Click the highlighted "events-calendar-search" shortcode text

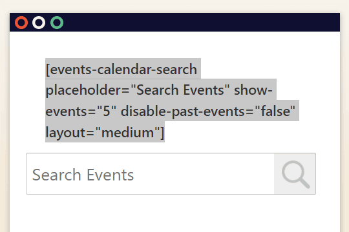pos(123,69)
